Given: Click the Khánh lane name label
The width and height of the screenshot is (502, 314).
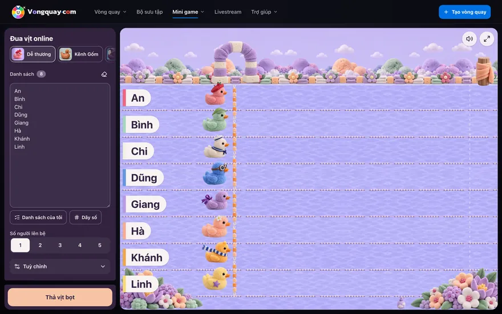Looking at the screenshot, I should point(146,257).
